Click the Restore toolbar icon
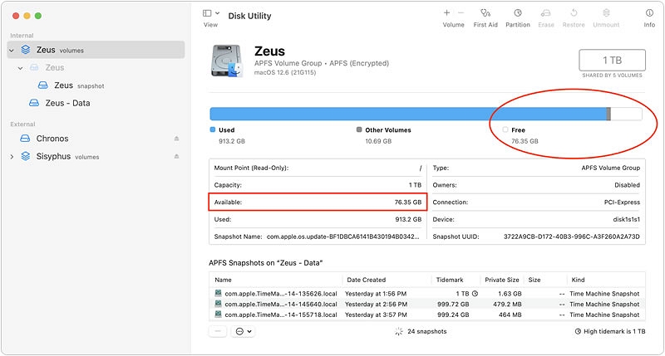 point(574,12)
